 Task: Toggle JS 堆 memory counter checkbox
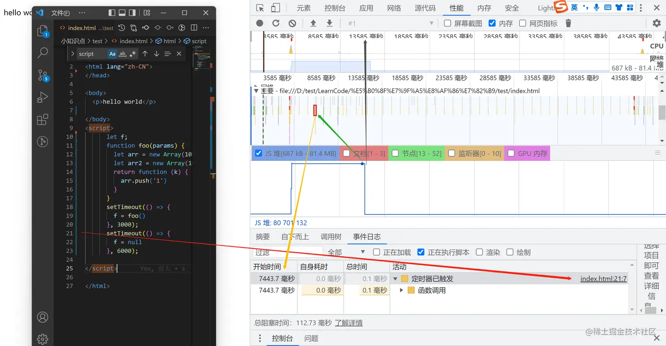click(259, 153)
